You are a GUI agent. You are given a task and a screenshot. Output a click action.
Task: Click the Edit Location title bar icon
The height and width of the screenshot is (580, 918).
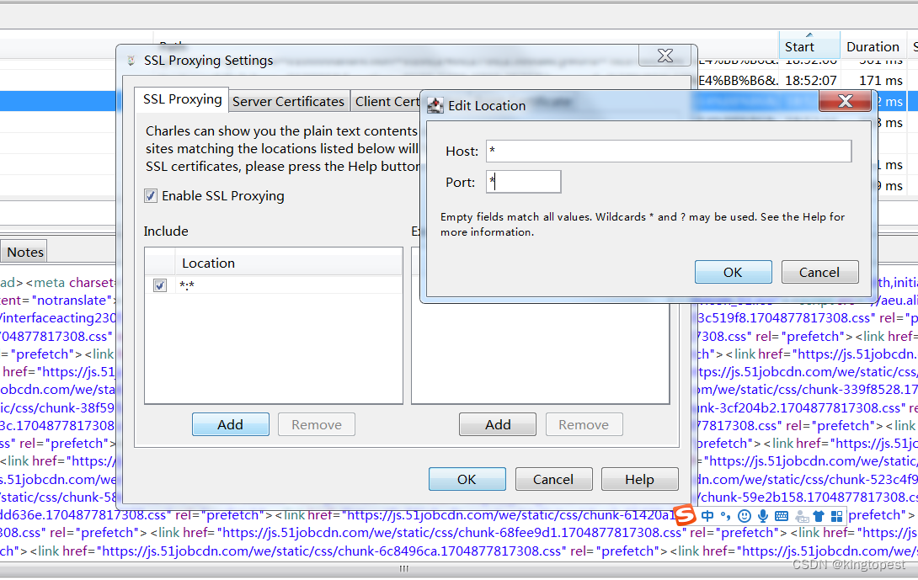[435, 105]
